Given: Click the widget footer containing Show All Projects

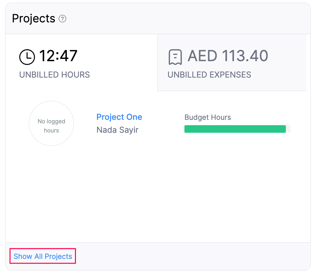Looking at the screenshot, I should (x=158, y=256).
